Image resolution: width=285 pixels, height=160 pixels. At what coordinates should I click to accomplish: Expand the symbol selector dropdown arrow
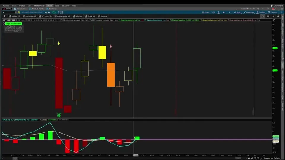[16, 12]
